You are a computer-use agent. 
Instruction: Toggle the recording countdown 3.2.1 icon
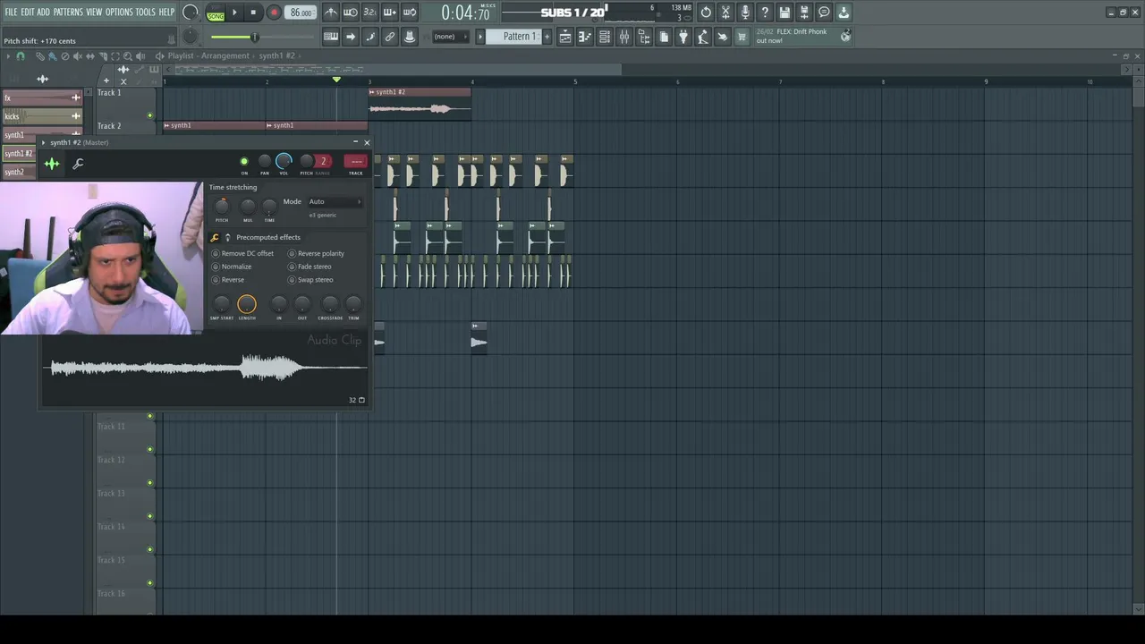click(x=370, y=13)
